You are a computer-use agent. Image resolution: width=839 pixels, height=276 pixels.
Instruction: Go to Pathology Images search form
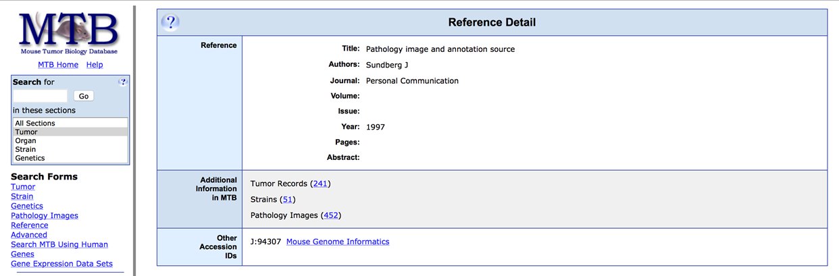point(45,216)
